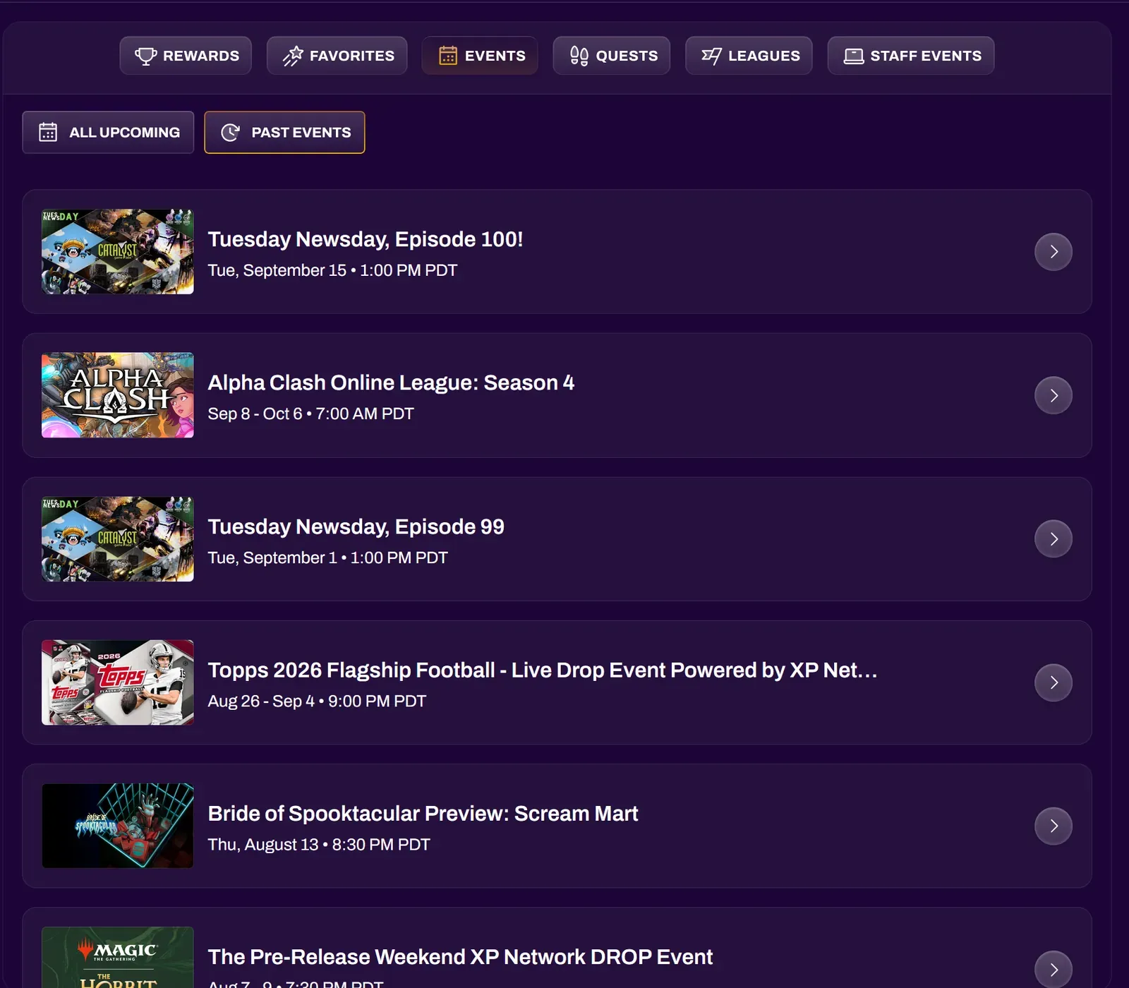The height and width of the screenshot is (988, 1129).
Task: Click the date Thu, August 13 • 8:30 PM PDT
Action: tap(319, 845)
